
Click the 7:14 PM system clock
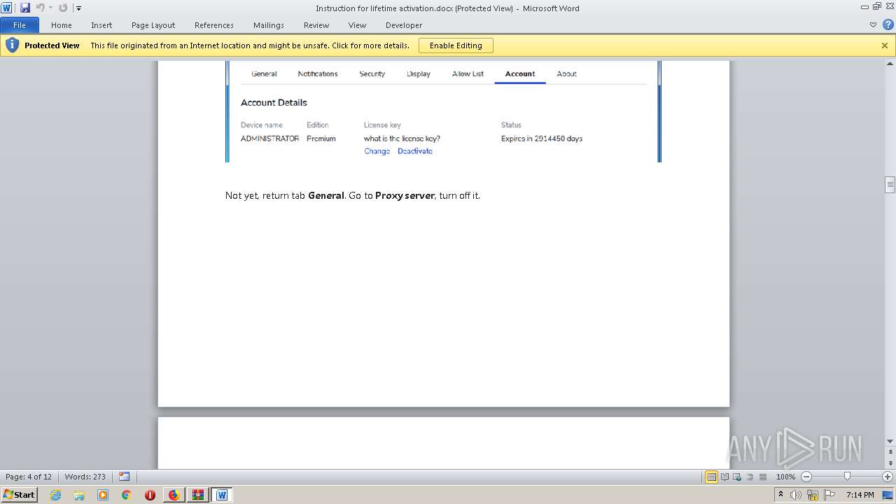point(860,495)
